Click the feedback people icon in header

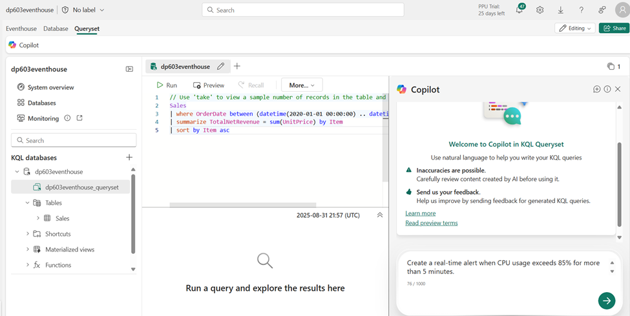coord(602,10)
